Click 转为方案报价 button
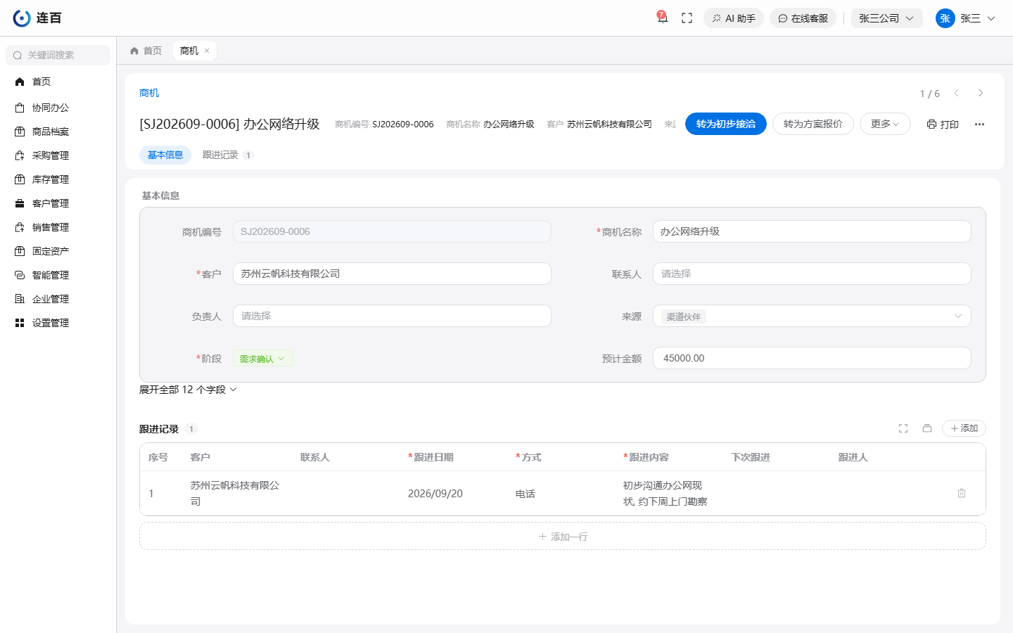 coord(813,124)
